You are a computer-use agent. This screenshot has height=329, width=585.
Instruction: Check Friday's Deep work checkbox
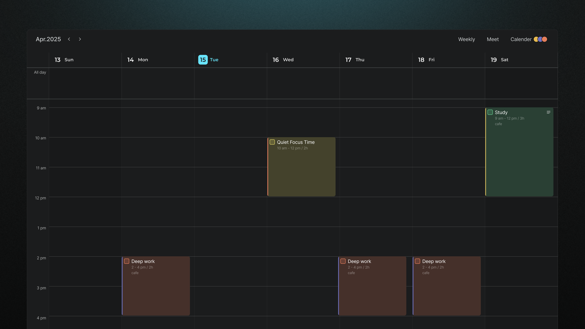pos(418,261)
